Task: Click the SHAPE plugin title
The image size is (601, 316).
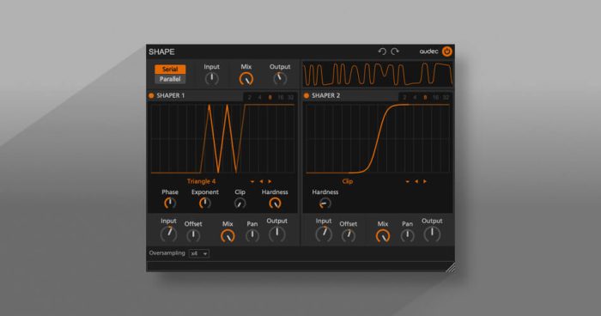Action: [x=161, y=52]
